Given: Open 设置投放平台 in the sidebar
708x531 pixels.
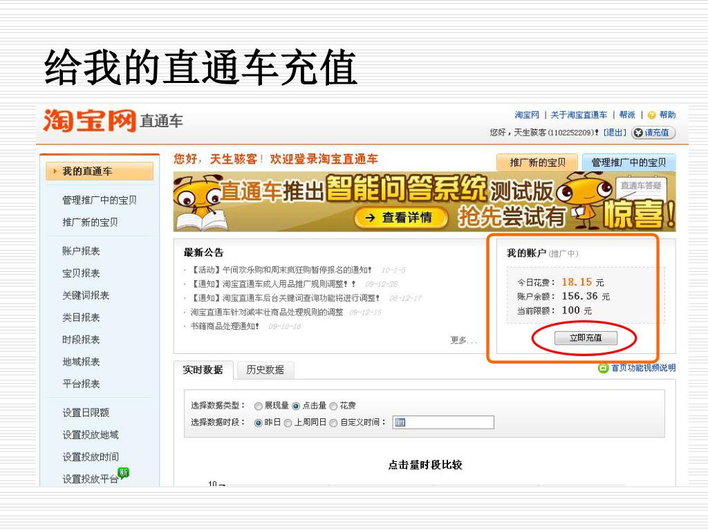Looking at the screenshot, I should tap(91, 479).
